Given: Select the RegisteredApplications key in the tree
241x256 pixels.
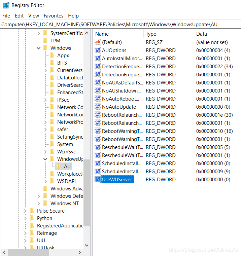Looking at the screenshot, I should [x=60, y=226].
